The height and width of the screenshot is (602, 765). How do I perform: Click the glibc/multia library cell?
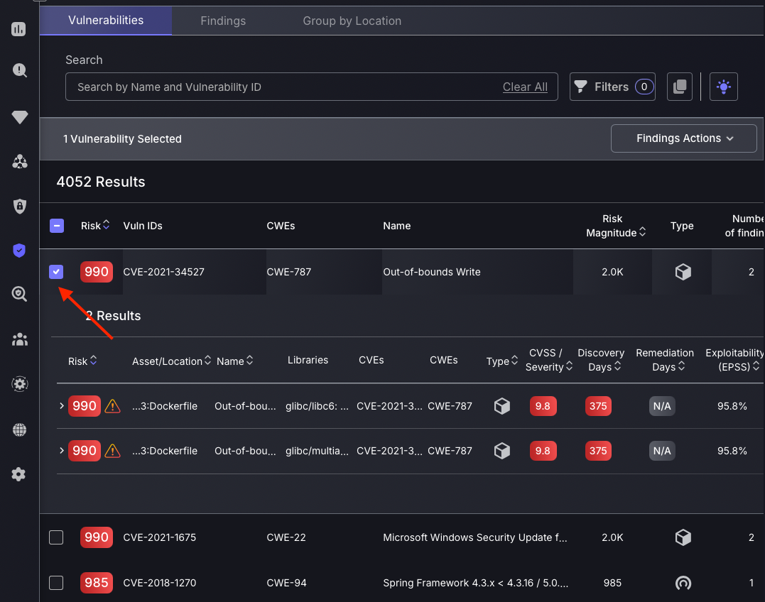tap(317, 451)
